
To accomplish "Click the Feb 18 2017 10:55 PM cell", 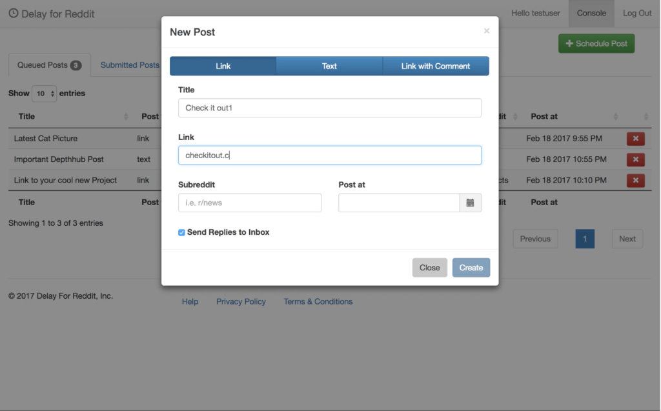I will (x=566, y=159).
